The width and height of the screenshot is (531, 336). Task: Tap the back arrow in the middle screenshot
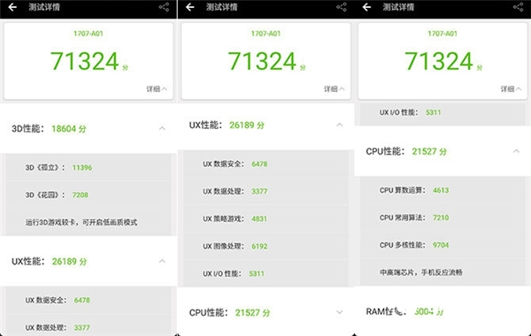[189, 7]
